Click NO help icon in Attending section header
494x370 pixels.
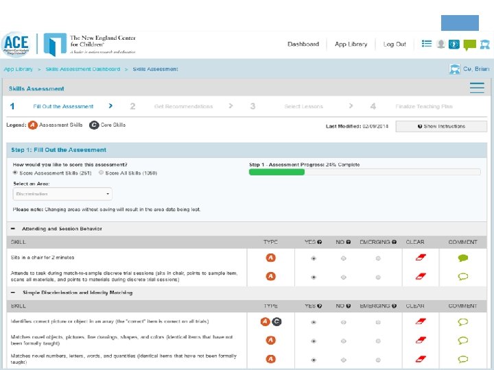point(348,242)
